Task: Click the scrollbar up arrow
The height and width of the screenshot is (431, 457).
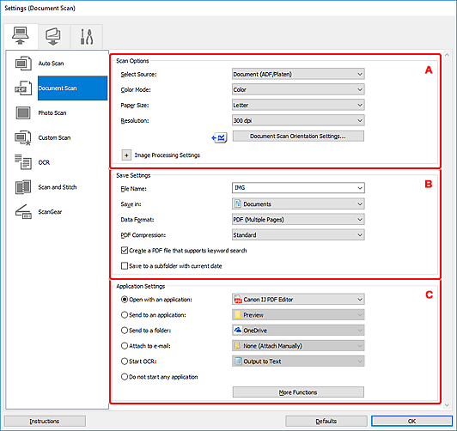Action: 447,55
